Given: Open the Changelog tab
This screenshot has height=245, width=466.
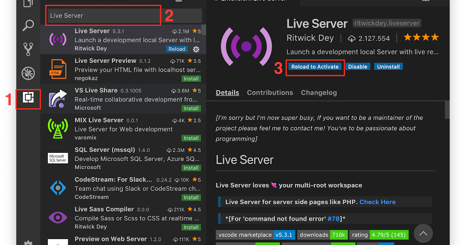Looking at the screenshot, I should coord(319,93).
